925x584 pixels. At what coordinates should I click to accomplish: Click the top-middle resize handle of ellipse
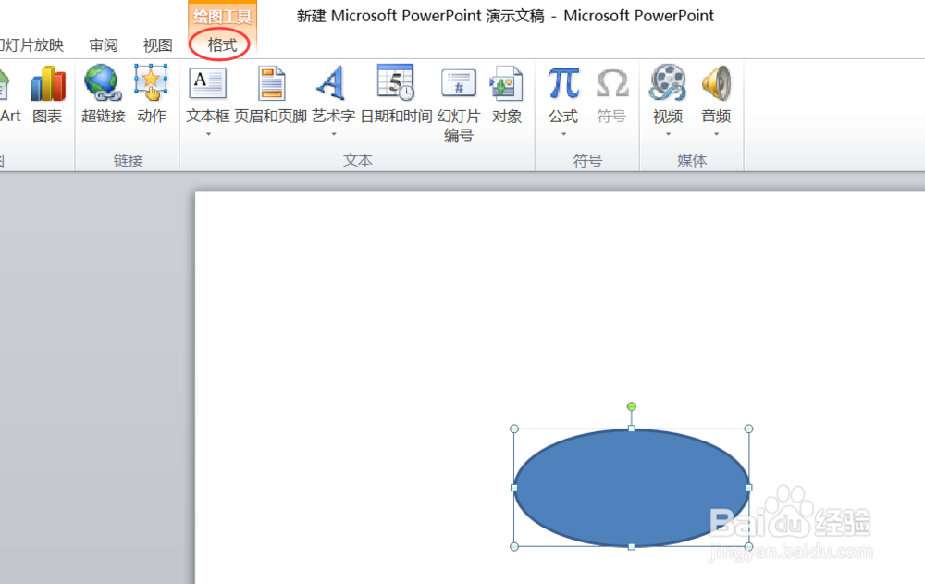(x=631, y=429)
